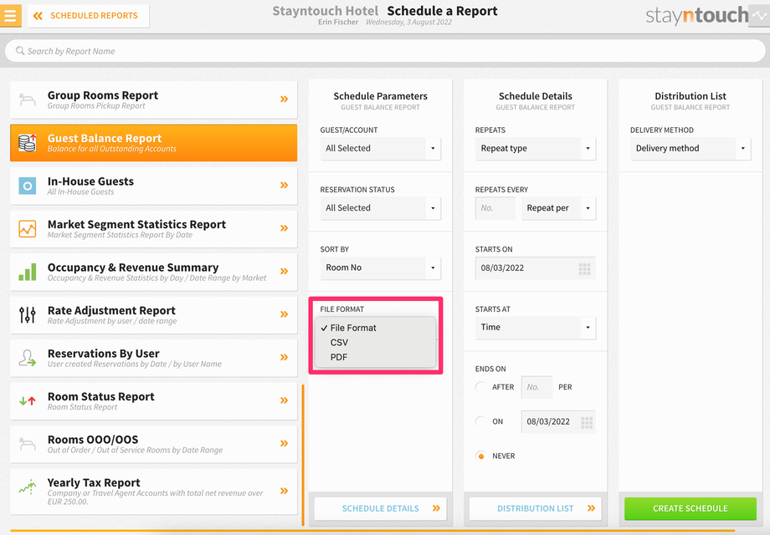Image resolution: width=770 pixels, height=535 pixels.
Task: Click the Rate Adjustment sliders icon
Action: [28, 315]
